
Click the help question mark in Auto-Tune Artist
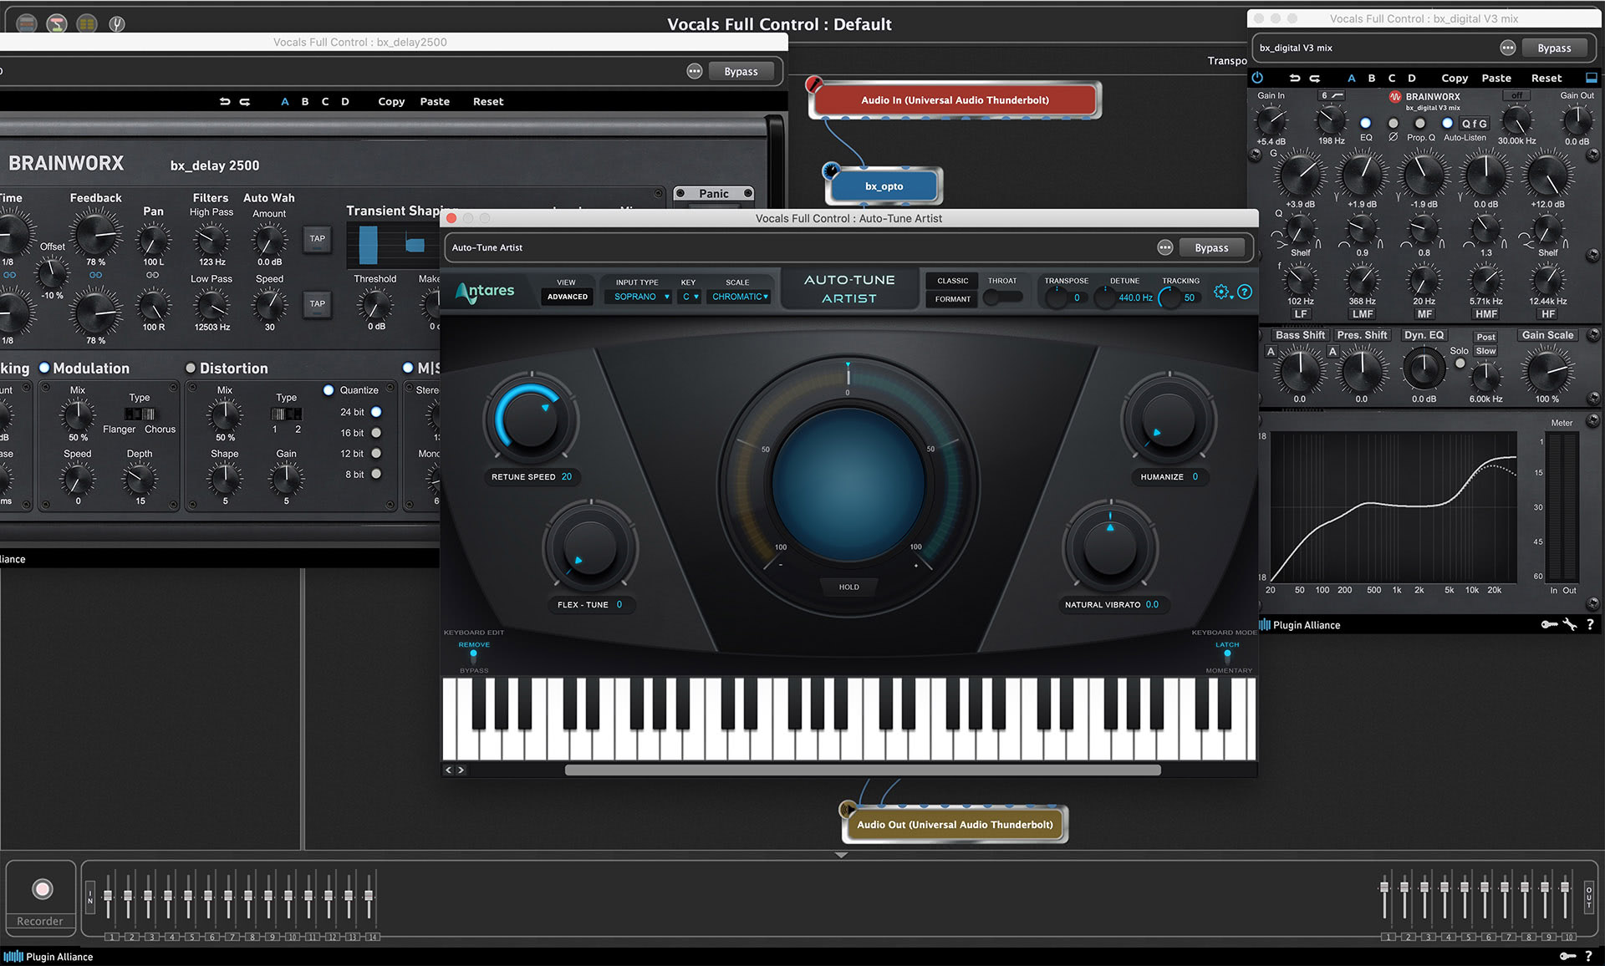pyautogui.click(x=1245, y=292)
